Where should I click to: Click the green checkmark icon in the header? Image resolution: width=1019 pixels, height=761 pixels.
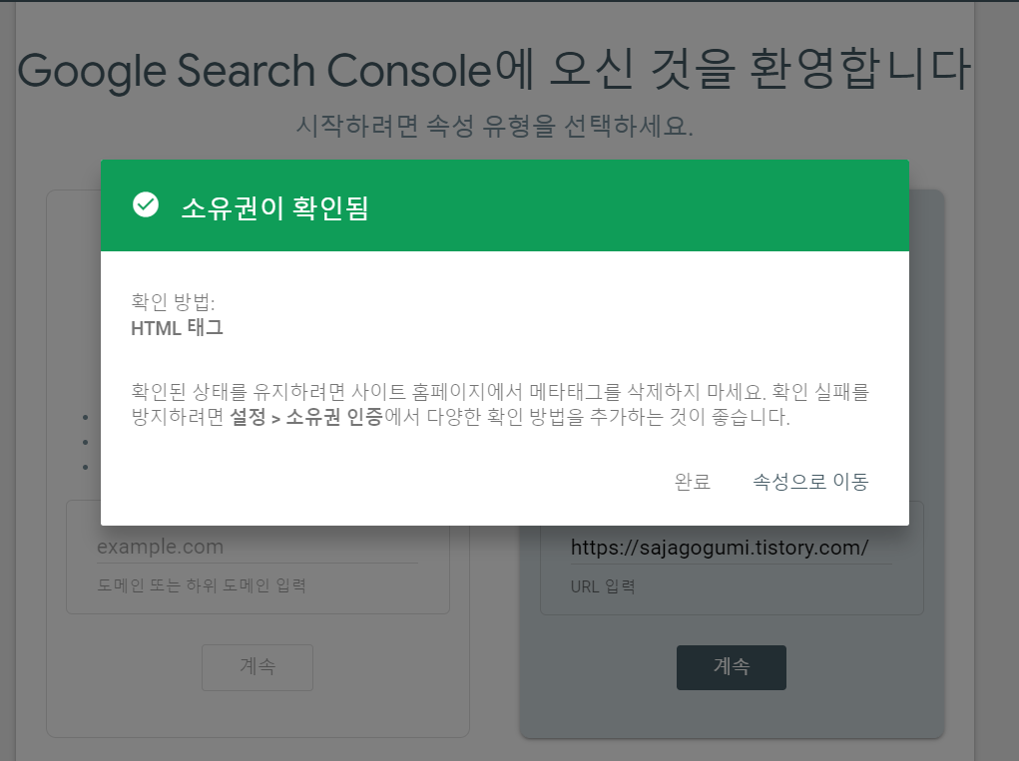point(146,204)
